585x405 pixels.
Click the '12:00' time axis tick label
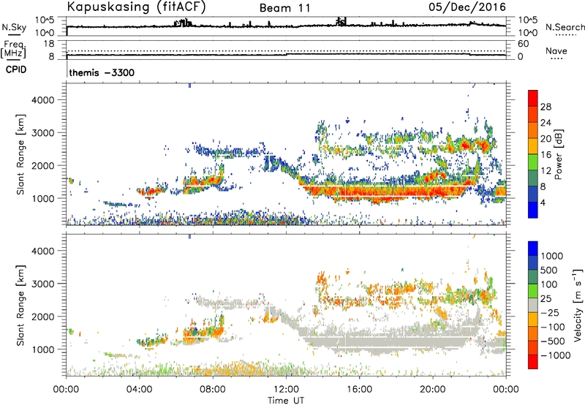click(286, 390)
